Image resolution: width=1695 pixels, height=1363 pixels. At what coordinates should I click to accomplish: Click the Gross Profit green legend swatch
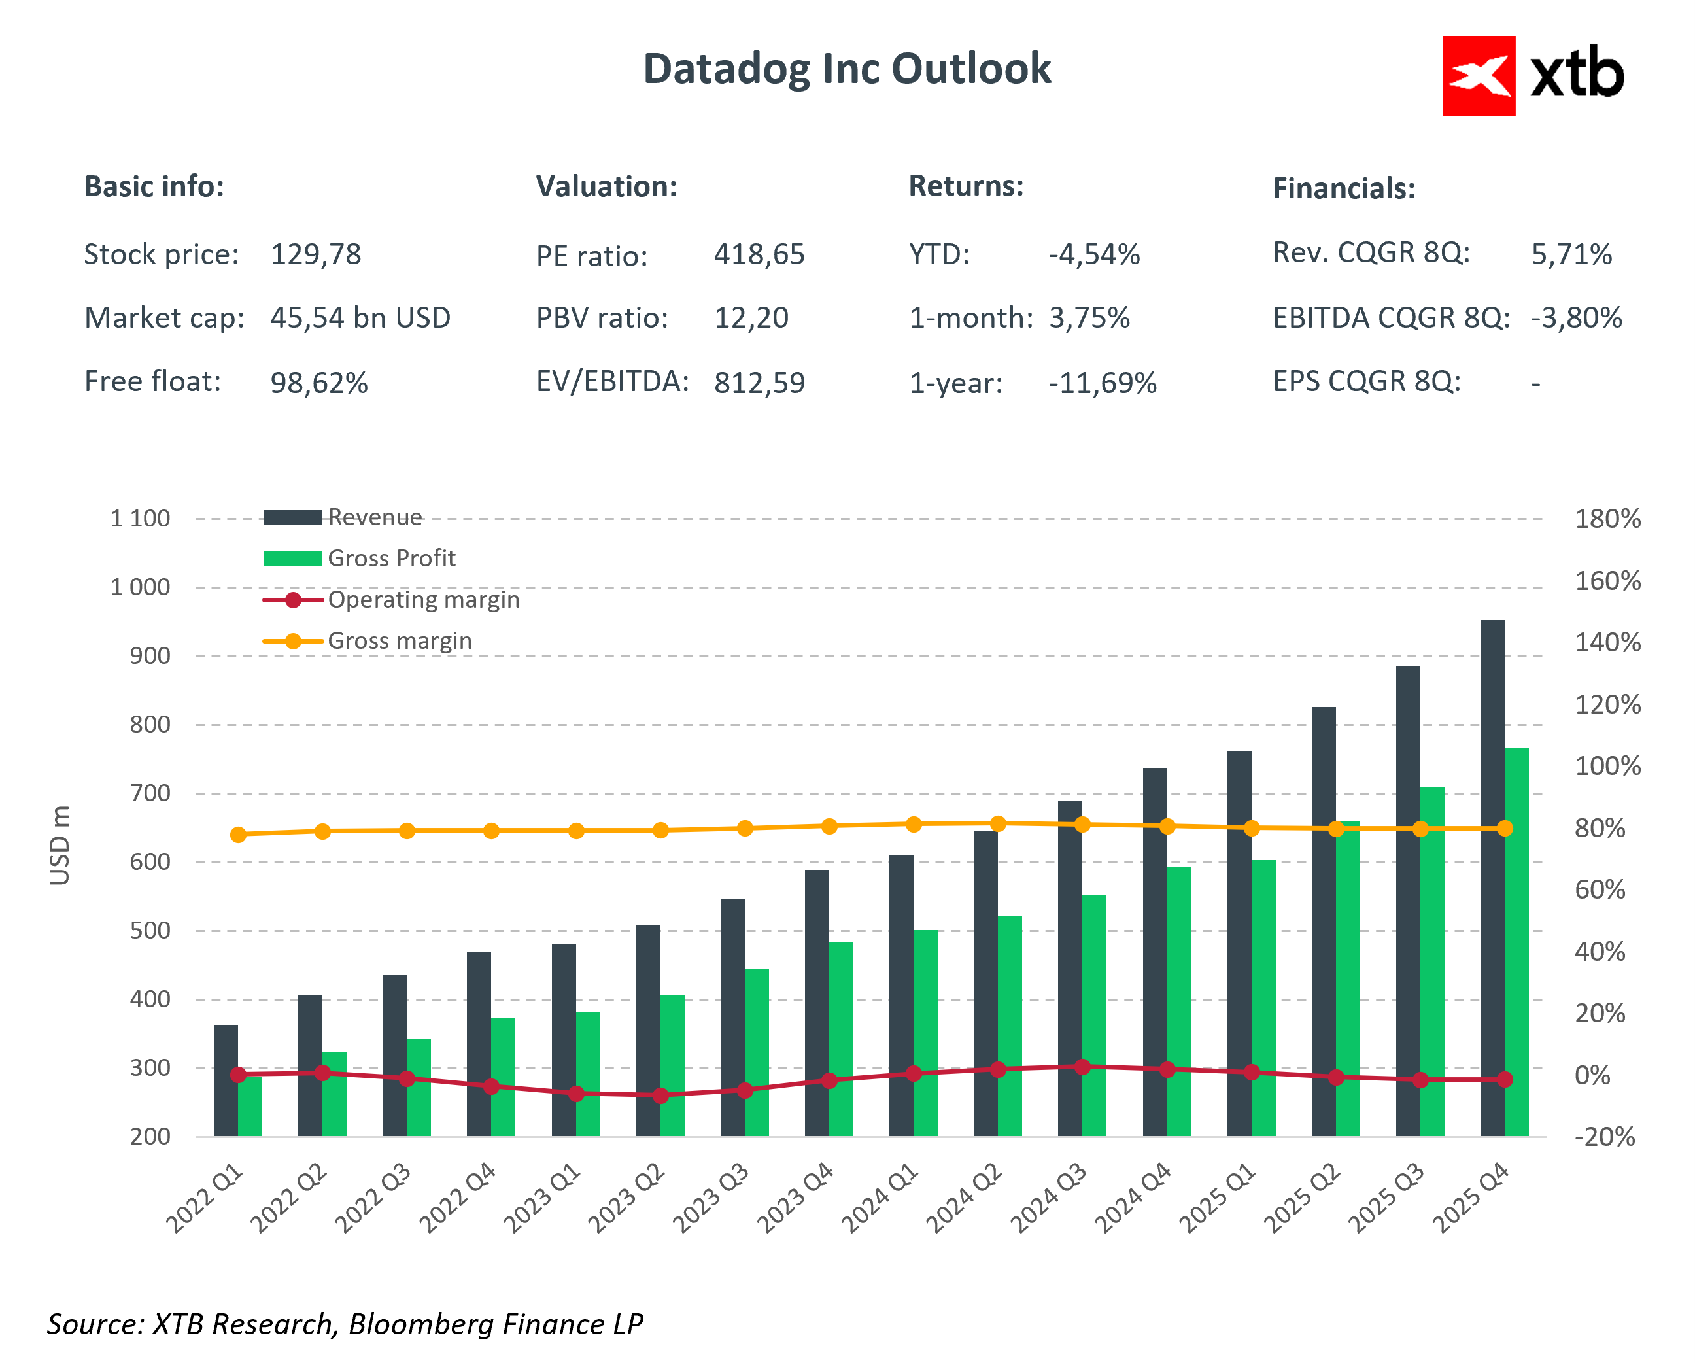tap(292, 559)
